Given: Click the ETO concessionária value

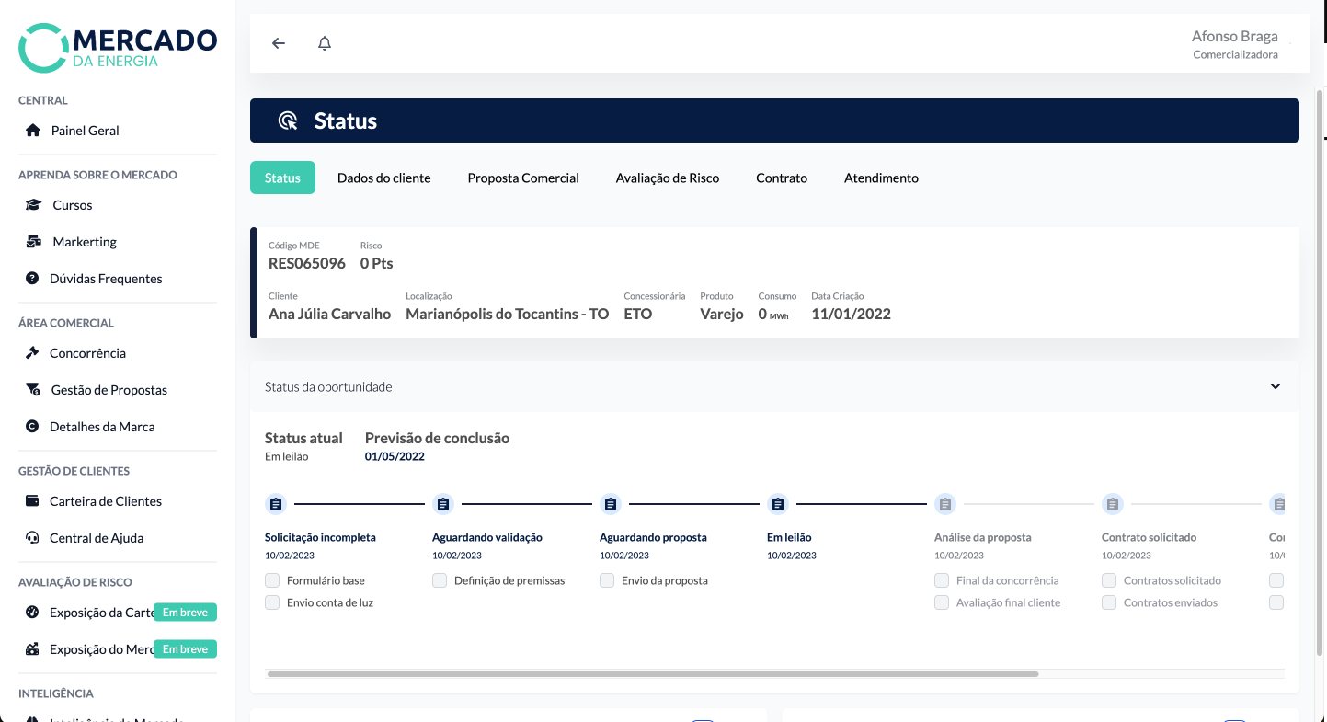Looking at the screenshot, I should point(638,314).
